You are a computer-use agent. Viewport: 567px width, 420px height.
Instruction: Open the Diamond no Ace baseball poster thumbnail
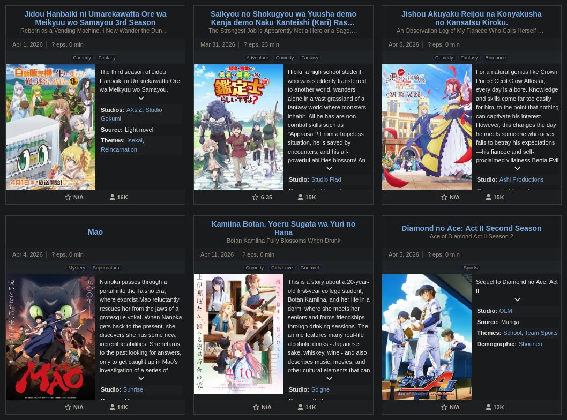coord(427,337)
